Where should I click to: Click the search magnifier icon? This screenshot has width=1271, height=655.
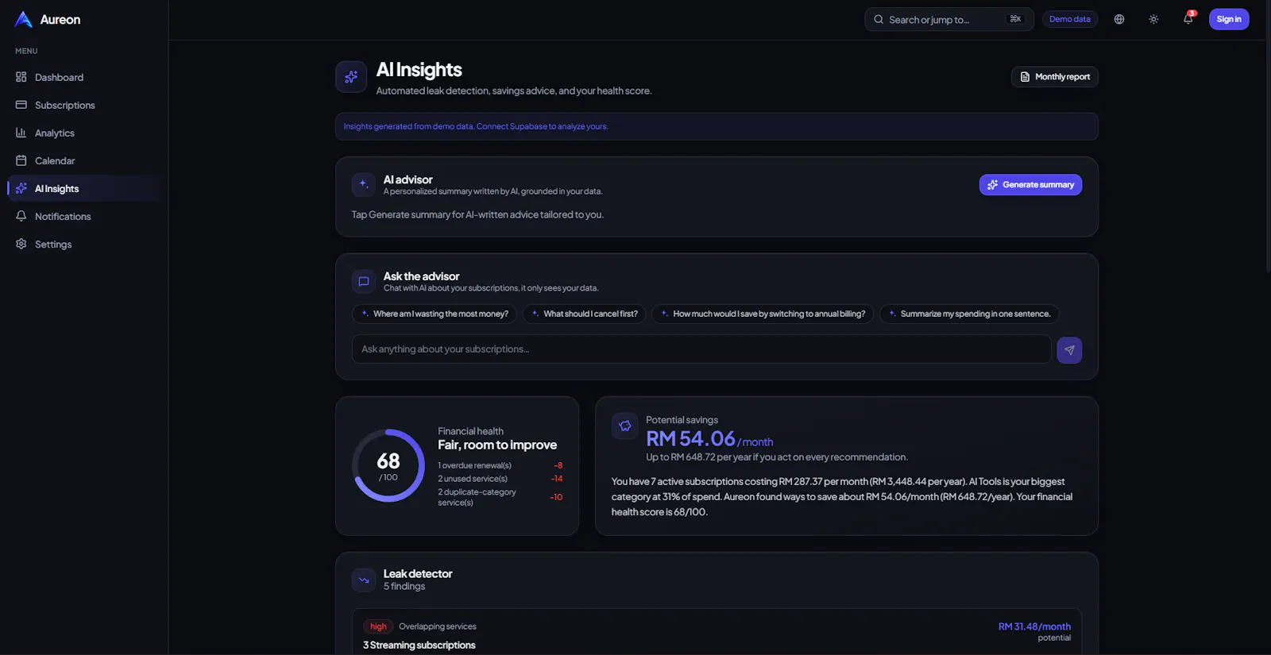tap(879, 19)
